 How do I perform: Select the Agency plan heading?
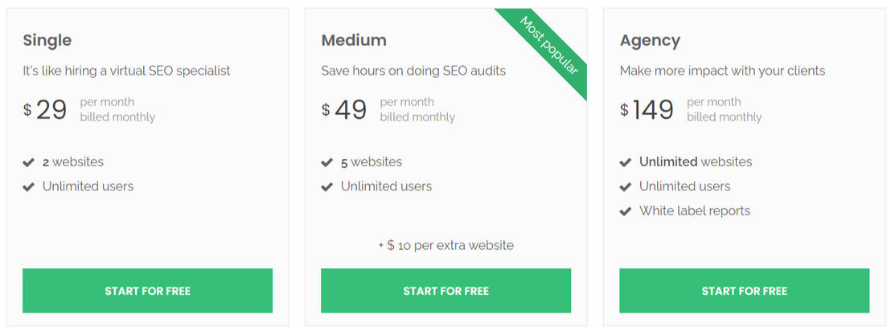pyautogui.click(x=650, y=40)
